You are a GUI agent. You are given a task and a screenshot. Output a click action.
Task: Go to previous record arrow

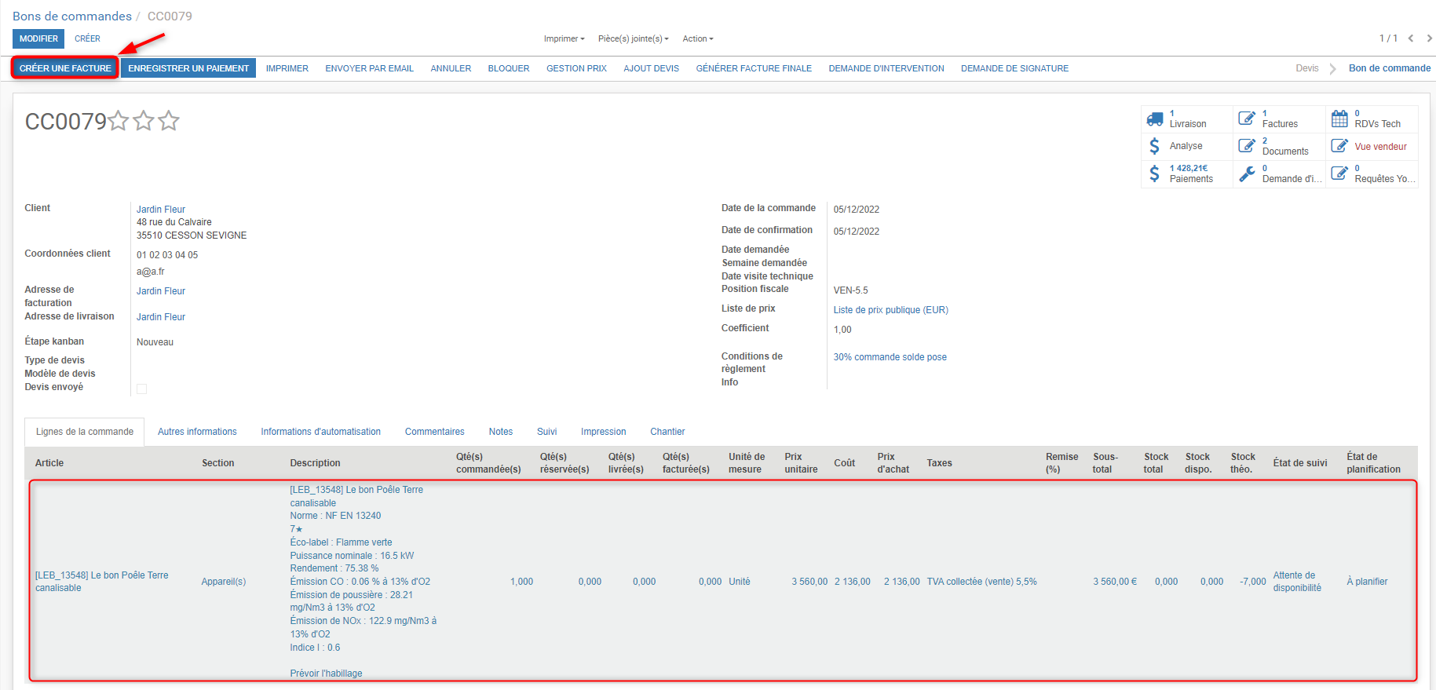point(1411,38)
